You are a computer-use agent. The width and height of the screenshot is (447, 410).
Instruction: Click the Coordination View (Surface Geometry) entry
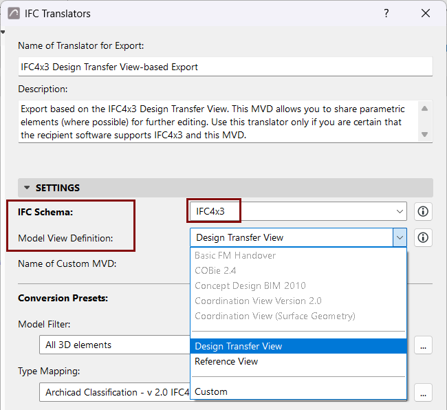[298, 316]
